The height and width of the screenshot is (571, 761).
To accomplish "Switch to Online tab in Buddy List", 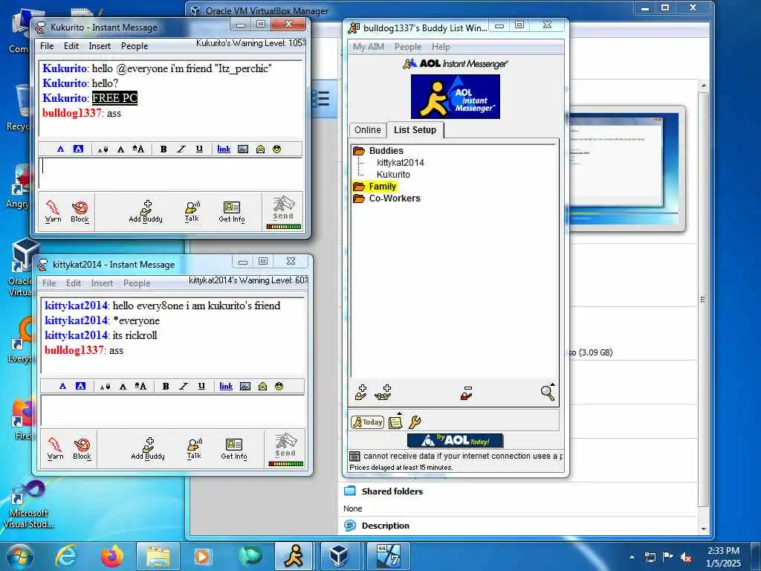I will 367,130.
